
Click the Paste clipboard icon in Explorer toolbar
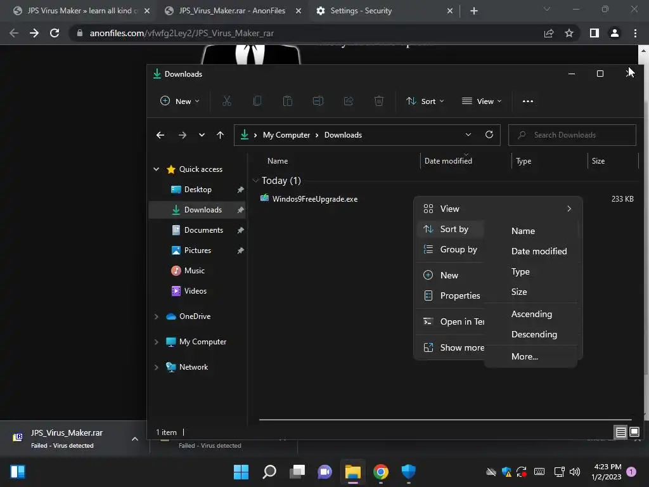[x=288, y=101]
